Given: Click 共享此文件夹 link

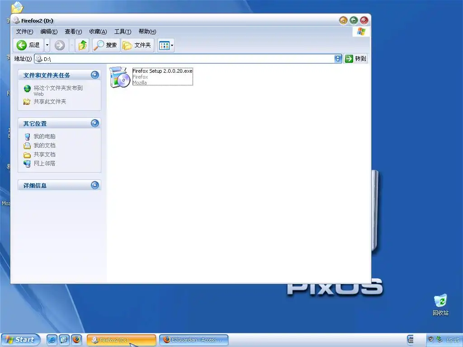Looking at the screenshot, I should tap(50, 102).
